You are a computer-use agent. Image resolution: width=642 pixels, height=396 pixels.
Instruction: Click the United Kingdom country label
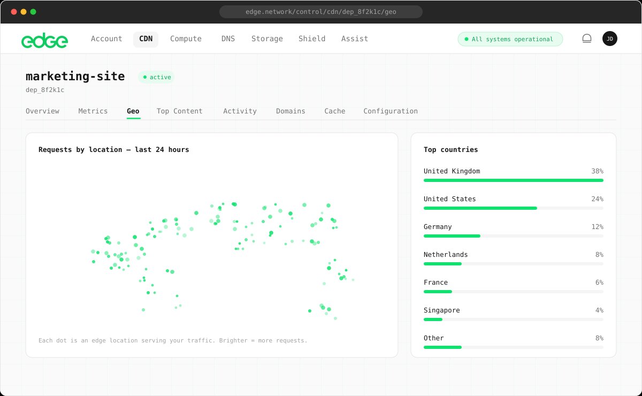tap(452, 171)
